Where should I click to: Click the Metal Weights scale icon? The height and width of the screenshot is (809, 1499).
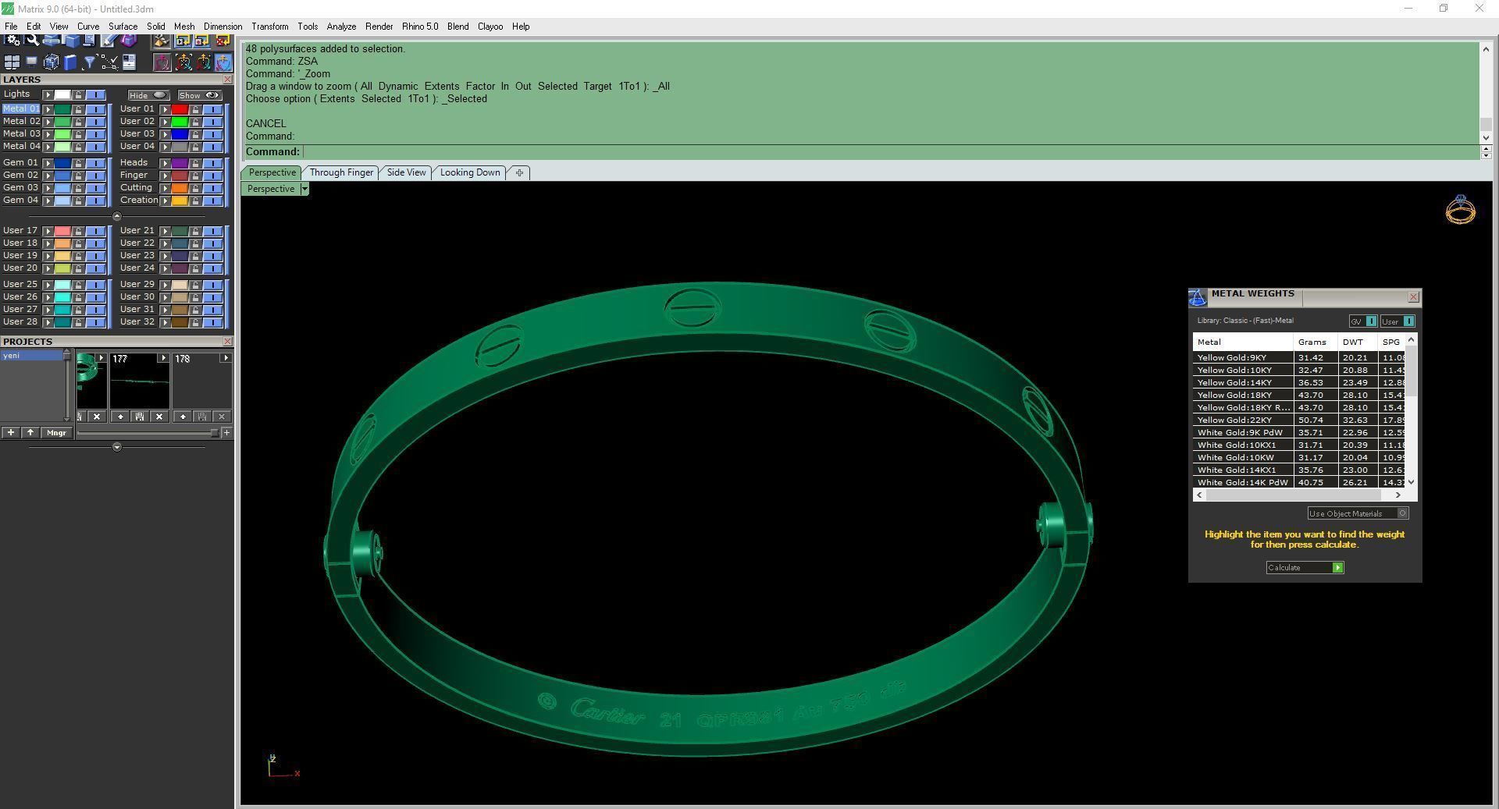1198,297
